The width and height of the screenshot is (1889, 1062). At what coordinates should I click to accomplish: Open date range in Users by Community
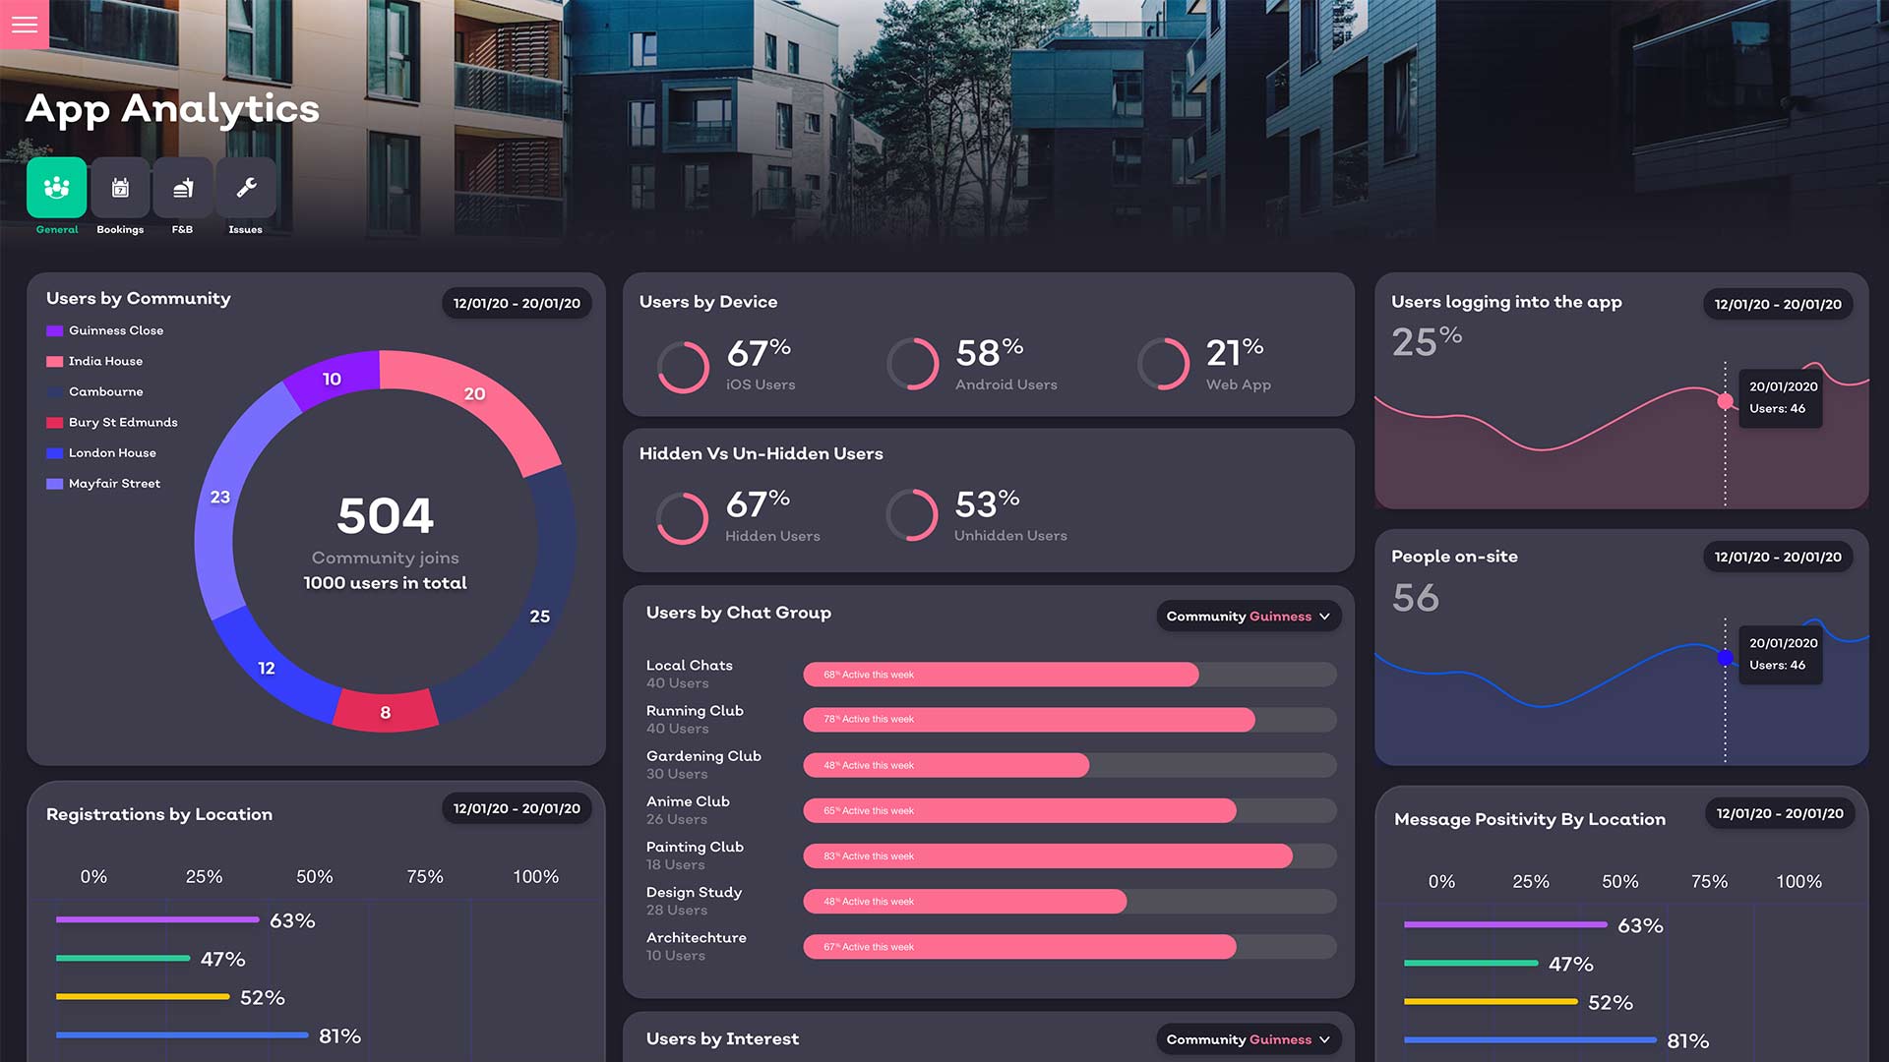click(x=517, y=304)
